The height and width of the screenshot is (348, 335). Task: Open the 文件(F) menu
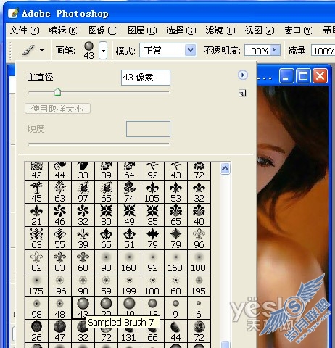(25, 30)
